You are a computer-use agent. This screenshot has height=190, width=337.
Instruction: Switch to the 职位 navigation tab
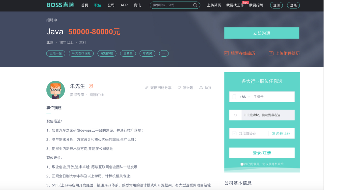[97, 5]
